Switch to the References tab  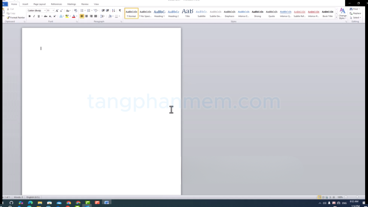click(x=56, y=4)
